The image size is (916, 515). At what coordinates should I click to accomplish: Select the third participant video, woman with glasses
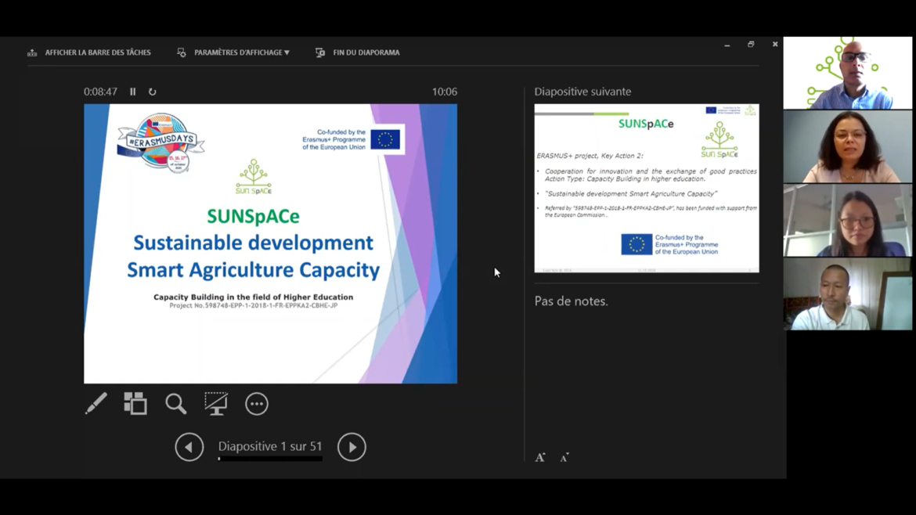(x=848, y=220)
